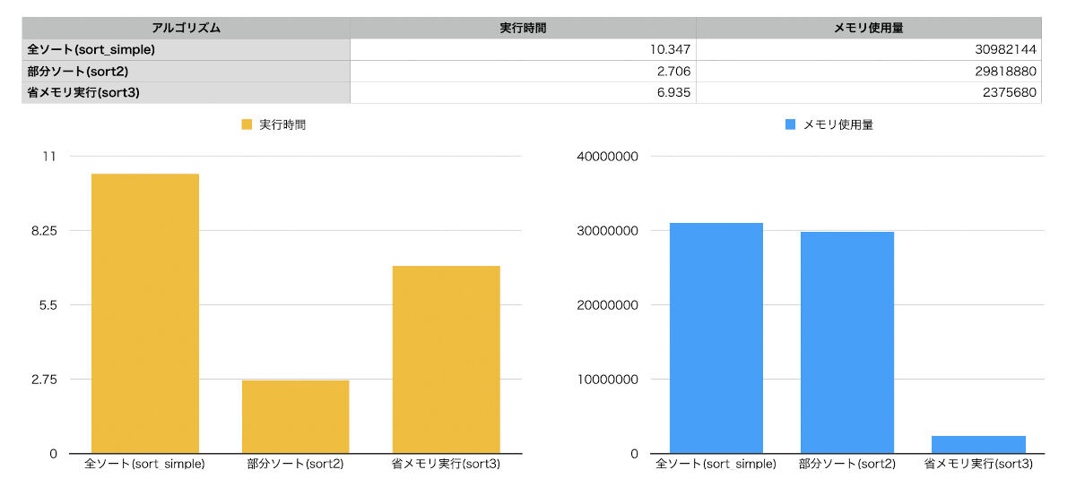Select the 実行時間 table header cell
1076x504 pixels.
[x=523, y=28]
